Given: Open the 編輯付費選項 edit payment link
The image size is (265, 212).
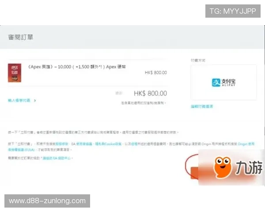Looking at the screenshot, I should pyautogui.click(x=202, y=106).
